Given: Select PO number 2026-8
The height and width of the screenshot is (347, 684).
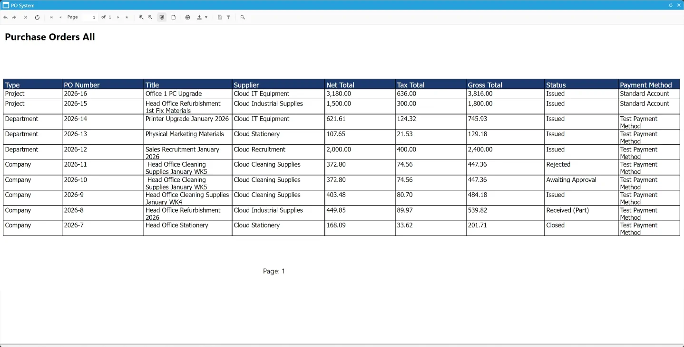Looking at the screenshot, I should [x=74, y=210].
